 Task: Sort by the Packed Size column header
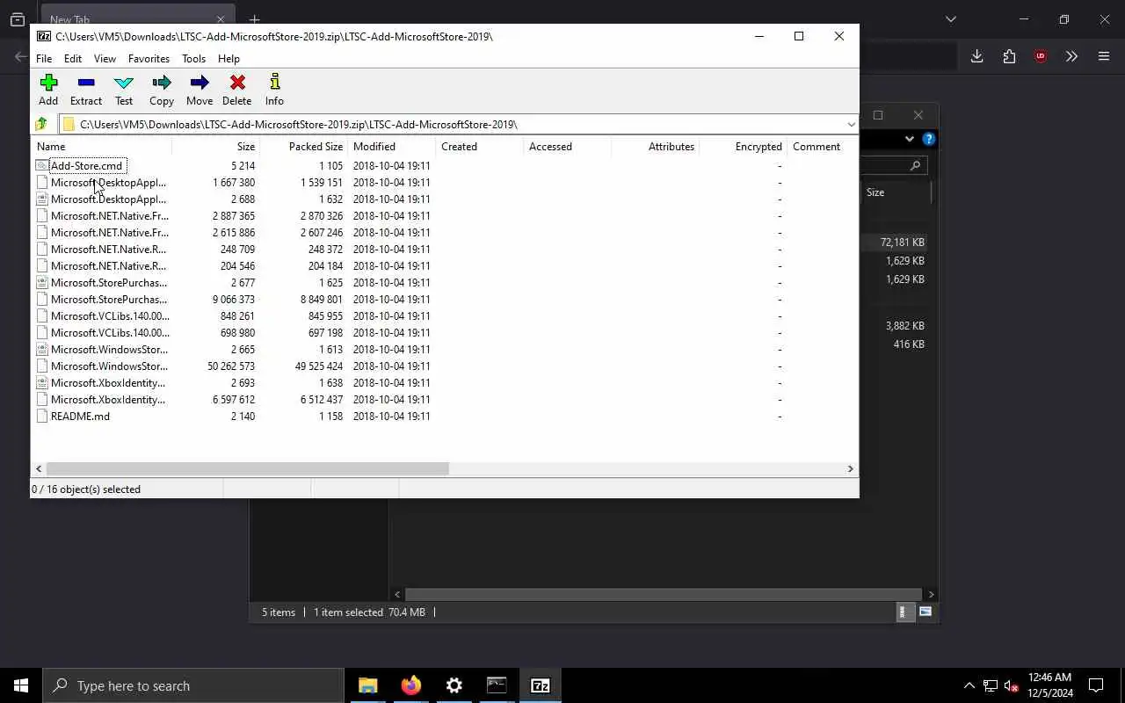[303, 147]
